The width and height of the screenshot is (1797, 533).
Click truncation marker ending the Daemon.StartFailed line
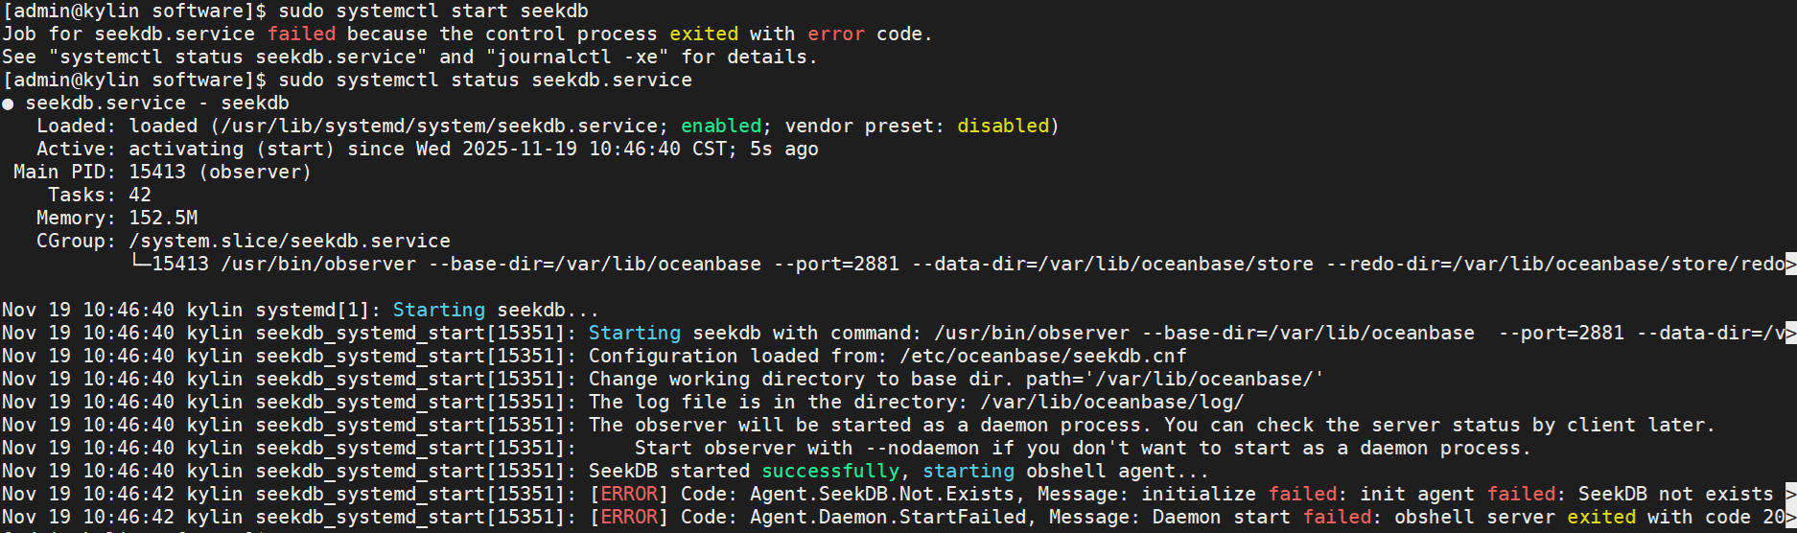click(x=1790, y=518)
